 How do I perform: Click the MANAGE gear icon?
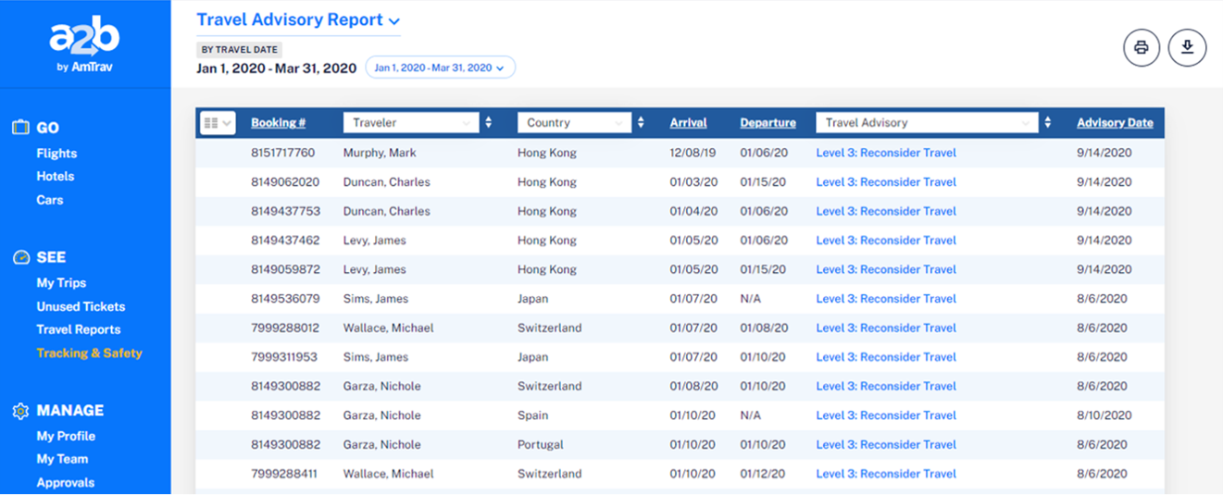click(x=20, y=411)
